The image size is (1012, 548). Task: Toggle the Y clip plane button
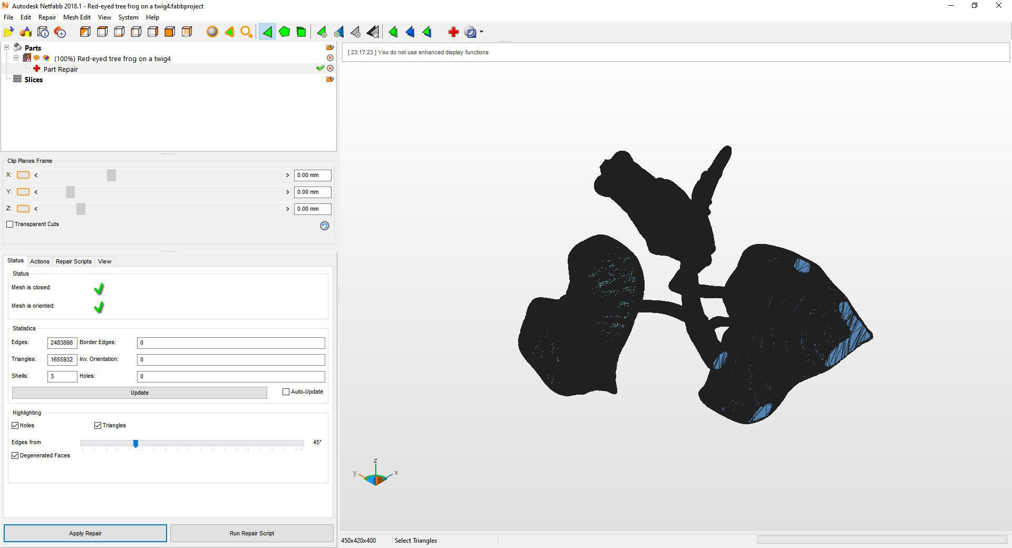point(23,192)
